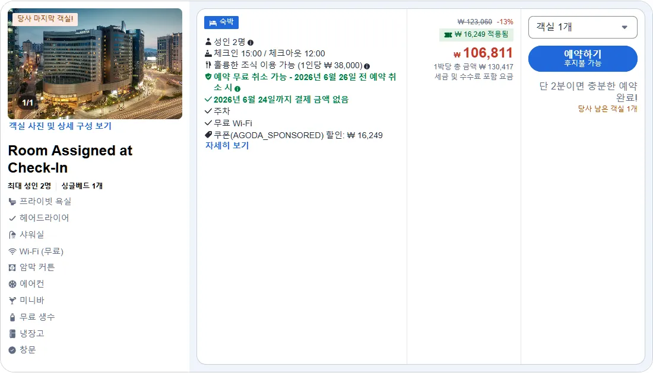Screen dimensions: 653x373
Task: Click the checkmark icon beside 헤어드라이어
Action: [x=12, y=218]
